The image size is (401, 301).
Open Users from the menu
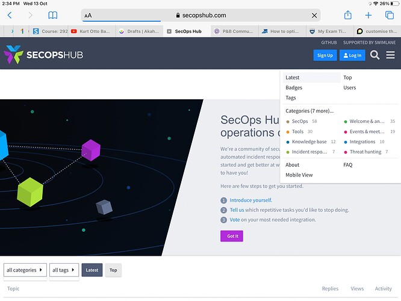(349, 88)
